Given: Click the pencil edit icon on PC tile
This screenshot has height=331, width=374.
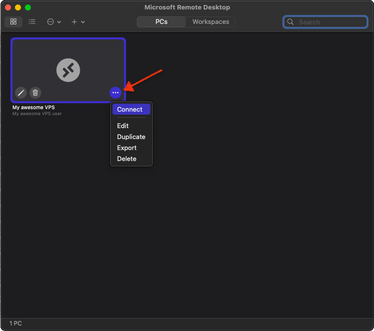Looking at the screenshot, I should click(21, 92).
